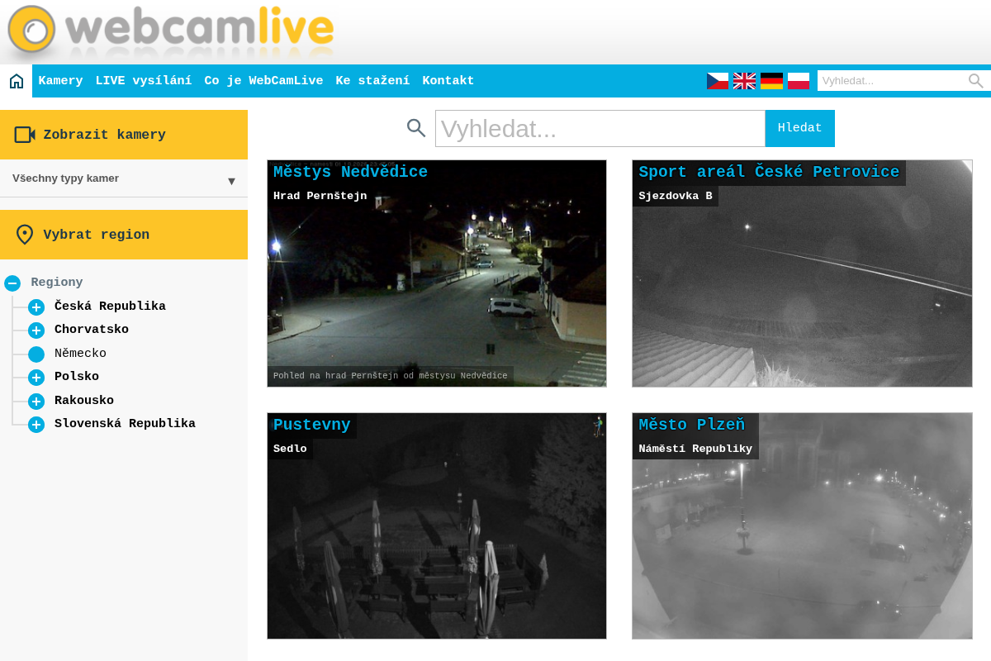Click the Německo bullet circle
991x661 pixels.
pos(36,354)
